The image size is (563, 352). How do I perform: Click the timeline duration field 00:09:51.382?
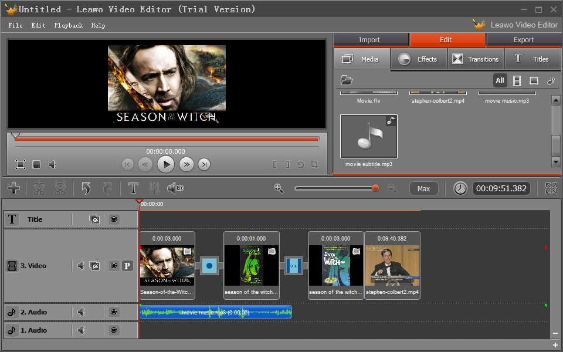(501, 188)
